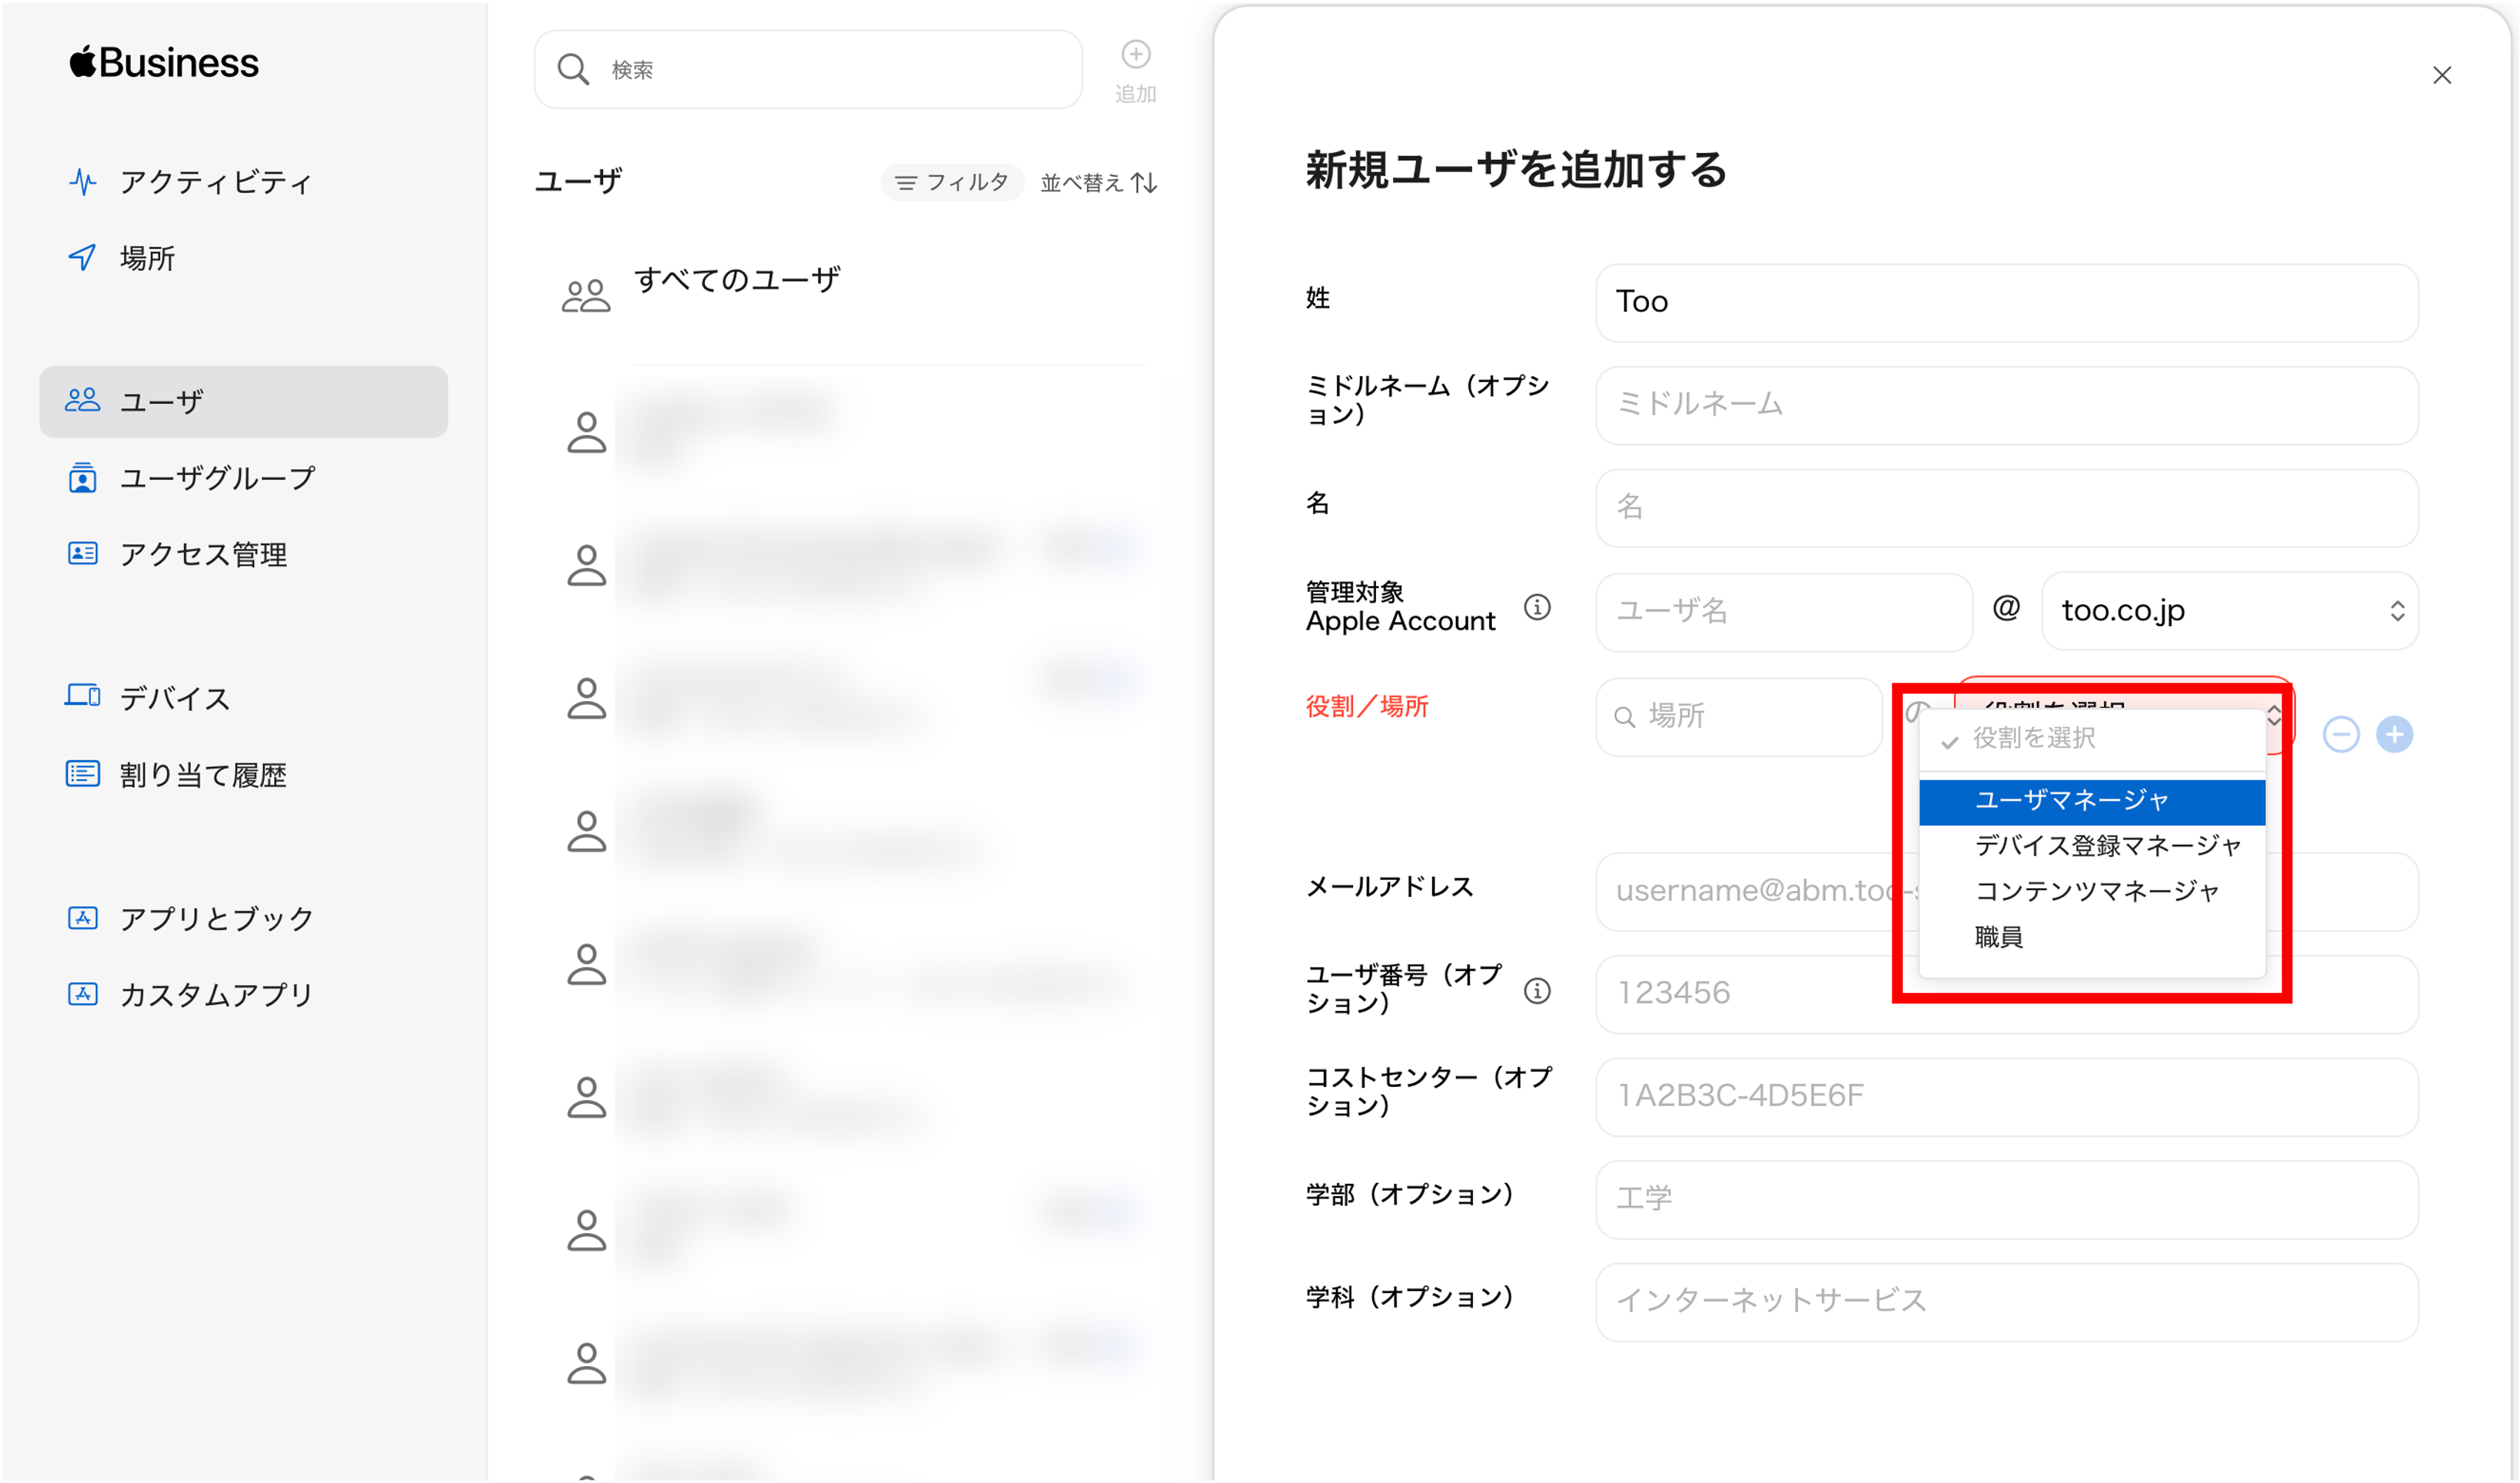Image resolution: width=2520 pixels, height=1483 pixels.
Task: Click the コストセンター input field
Action: point(2006,1097)
